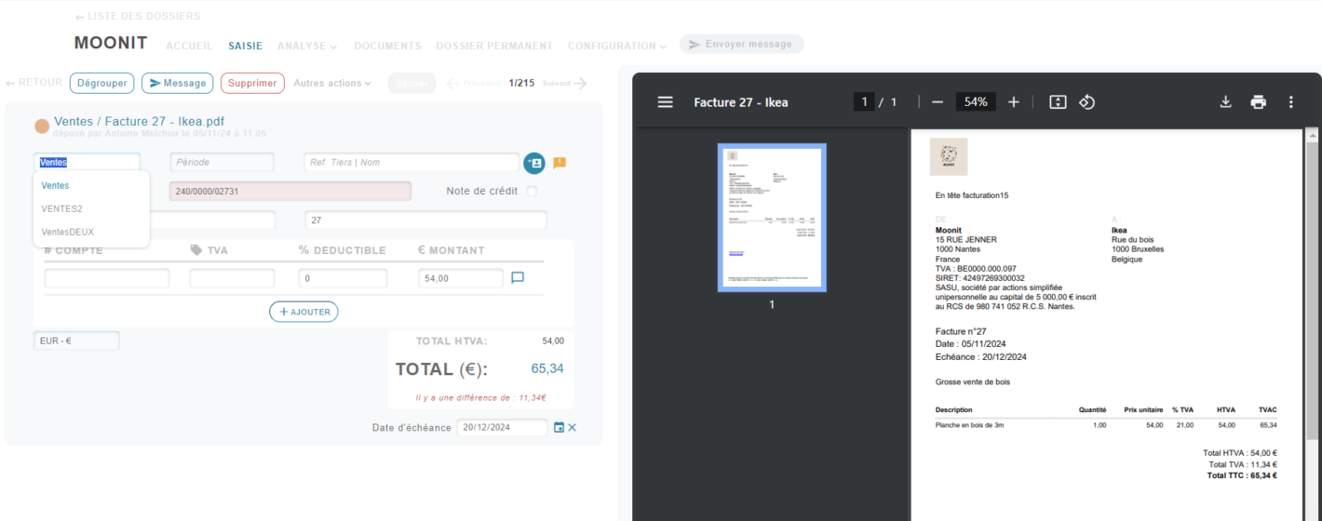1322x521 pixels.
Task: Select VENTES2 in the journal dropdown list
Action: pos(61,208)
